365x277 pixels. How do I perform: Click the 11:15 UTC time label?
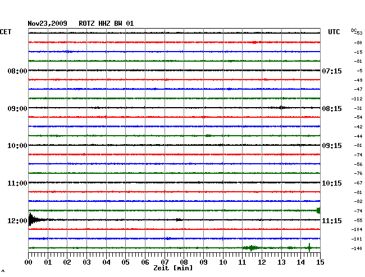pos(332,221)
